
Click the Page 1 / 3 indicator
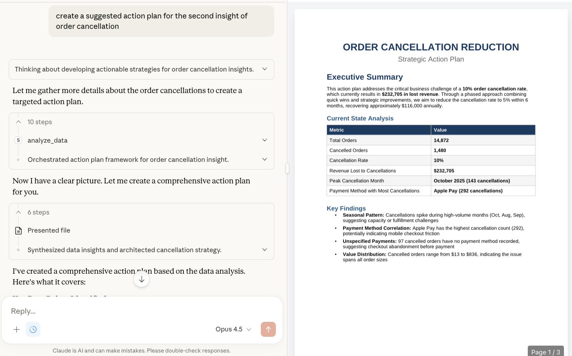point(545,352)
